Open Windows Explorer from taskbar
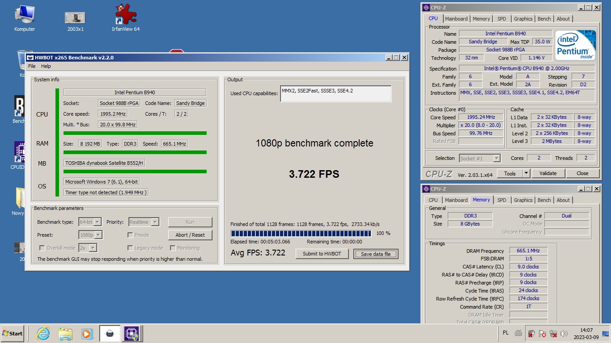 pos(65,333)
